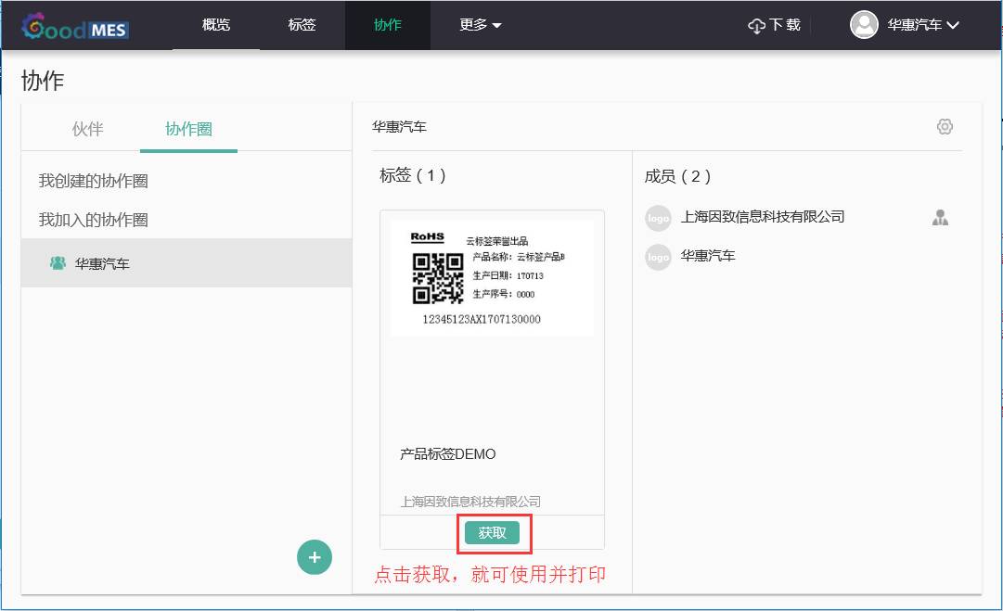The width and height of the screenshot is (1003, 611).
Task: Expand the 更多 dropdown menu
Action: pyautogui.click(x=481, y=25)
